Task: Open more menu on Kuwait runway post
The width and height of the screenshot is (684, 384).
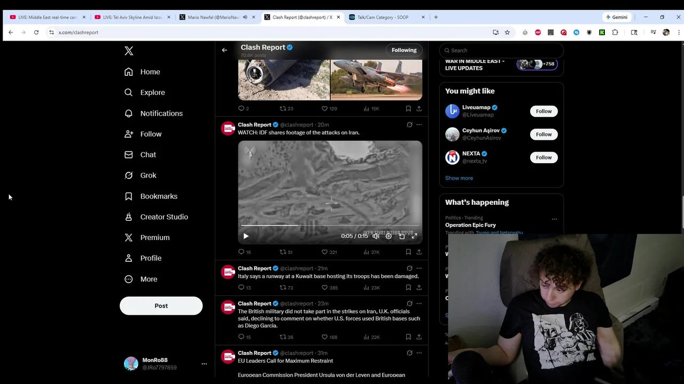Action: (419, 268)
